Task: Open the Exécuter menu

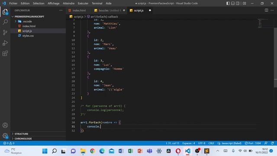Action: tap(83, 3)
